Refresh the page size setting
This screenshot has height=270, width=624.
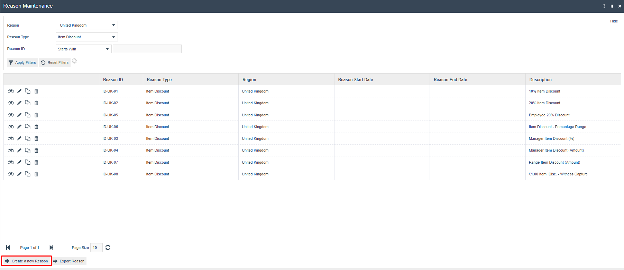[108, 248]
